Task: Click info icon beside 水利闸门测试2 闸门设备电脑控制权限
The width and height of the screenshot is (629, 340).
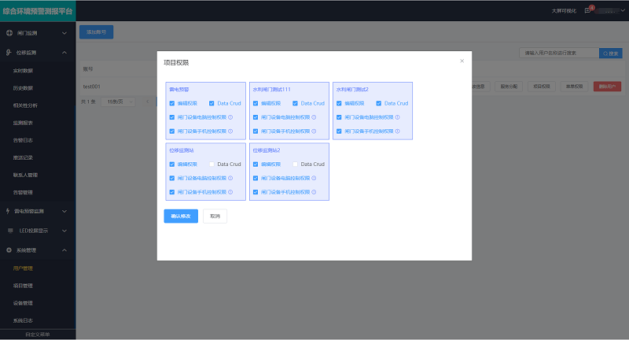Action: click(398, 117)
